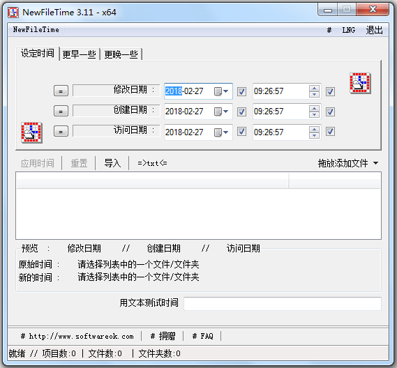This screenshot has width=397, height=368.
Task: Minimize the NewFileTime window
Action: click(328, 10)
